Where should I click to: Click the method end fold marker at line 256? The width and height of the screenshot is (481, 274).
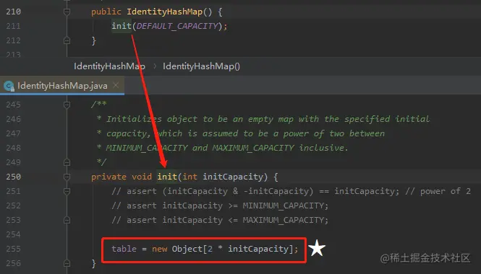pyautogui.click(x=67, y=263)
